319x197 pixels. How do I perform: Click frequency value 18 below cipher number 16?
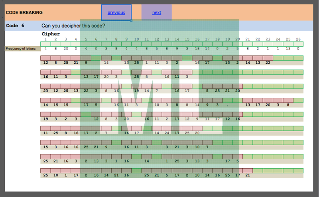(197, 49)
